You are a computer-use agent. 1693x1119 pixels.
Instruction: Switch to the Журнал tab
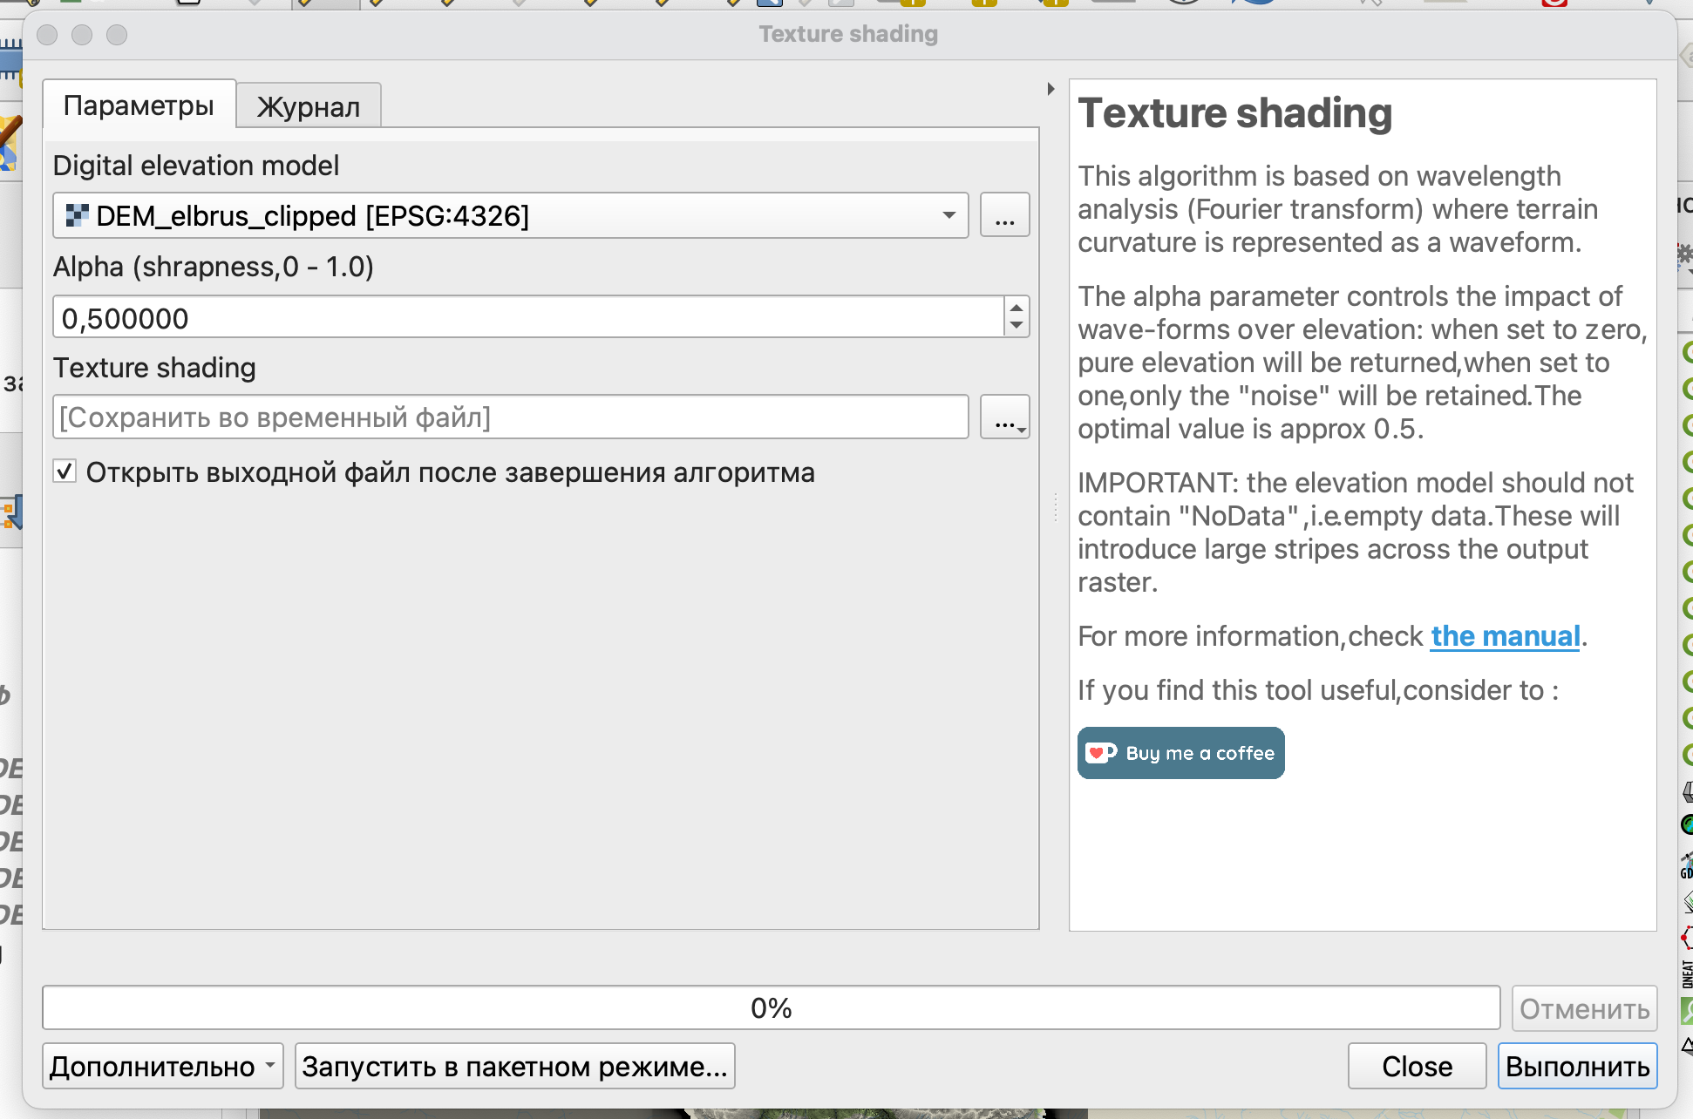click(308, 106)
